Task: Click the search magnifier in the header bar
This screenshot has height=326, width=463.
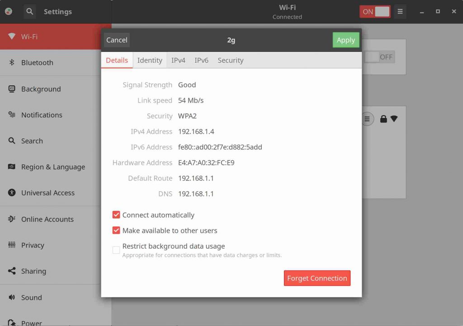Action: [29, 11]
